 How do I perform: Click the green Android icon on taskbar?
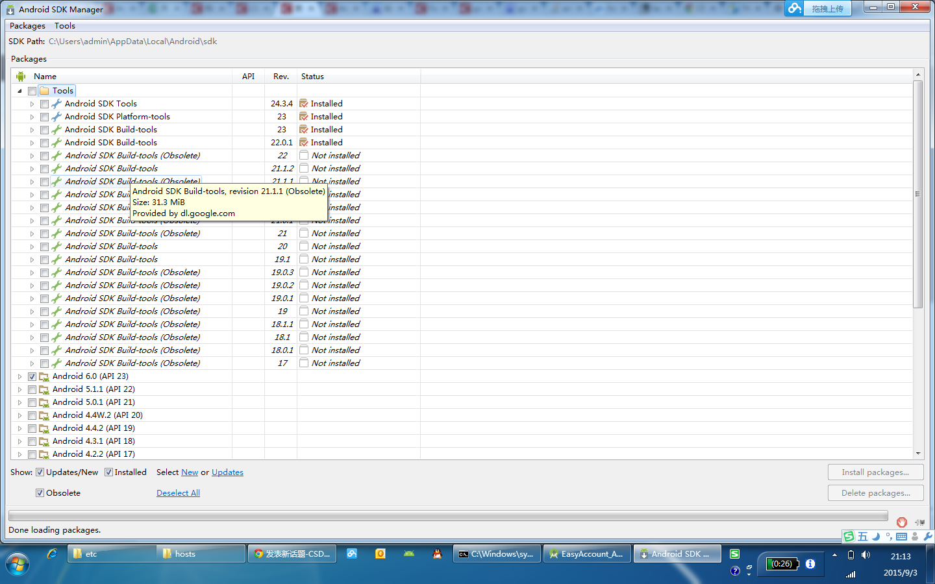(x=408, y=554)
